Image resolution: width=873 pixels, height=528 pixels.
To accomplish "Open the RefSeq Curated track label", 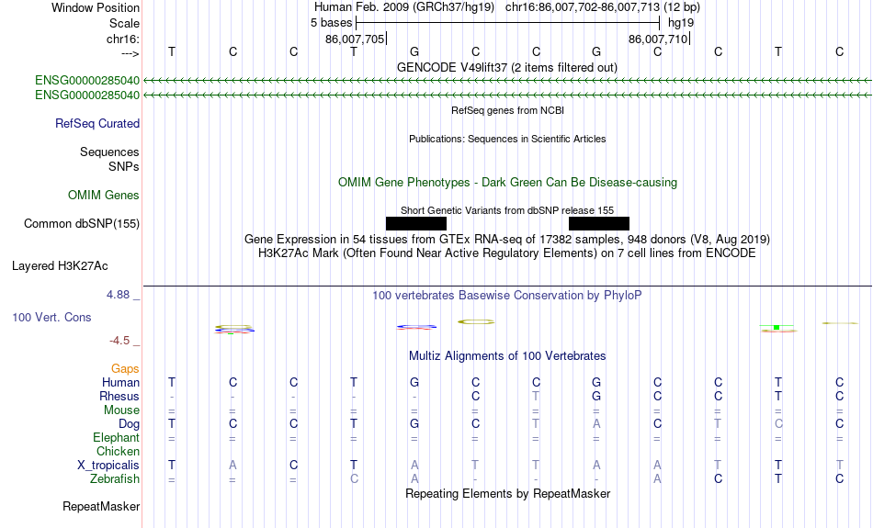I will (x=97, y=124).
